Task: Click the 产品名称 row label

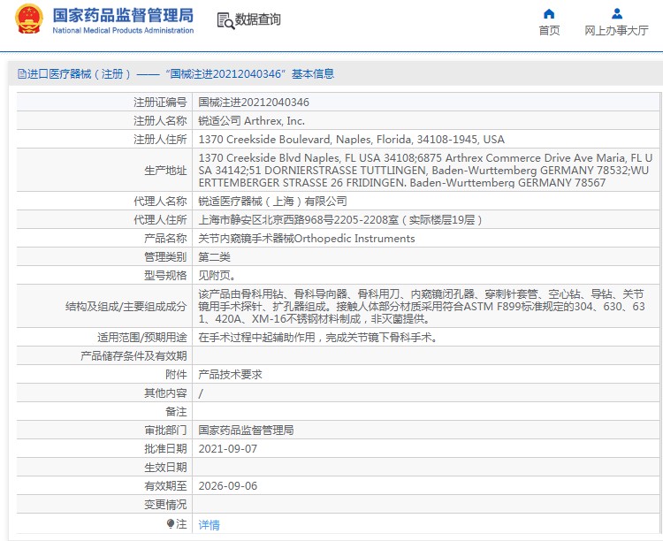Action: point(166,238)
